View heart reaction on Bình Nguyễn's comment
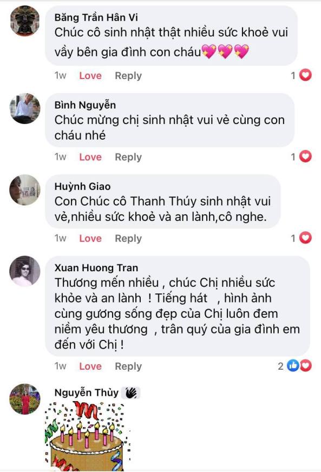Screen dimensions: 321x472 click(302, 156)
